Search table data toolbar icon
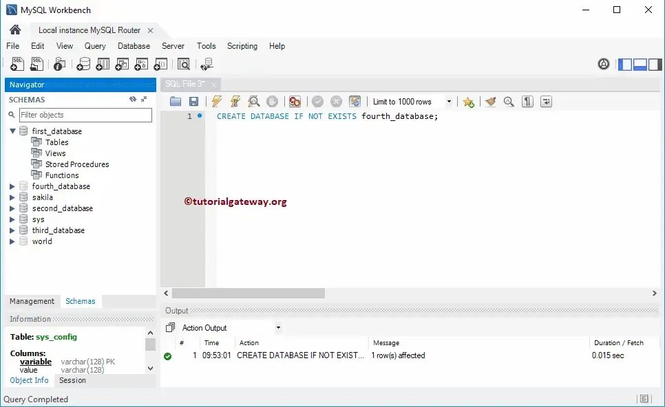 (184, 64)
